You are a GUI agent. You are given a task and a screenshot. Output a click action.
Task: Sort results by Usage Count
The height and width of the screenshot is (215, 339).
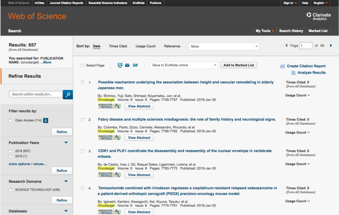[145, 46]
